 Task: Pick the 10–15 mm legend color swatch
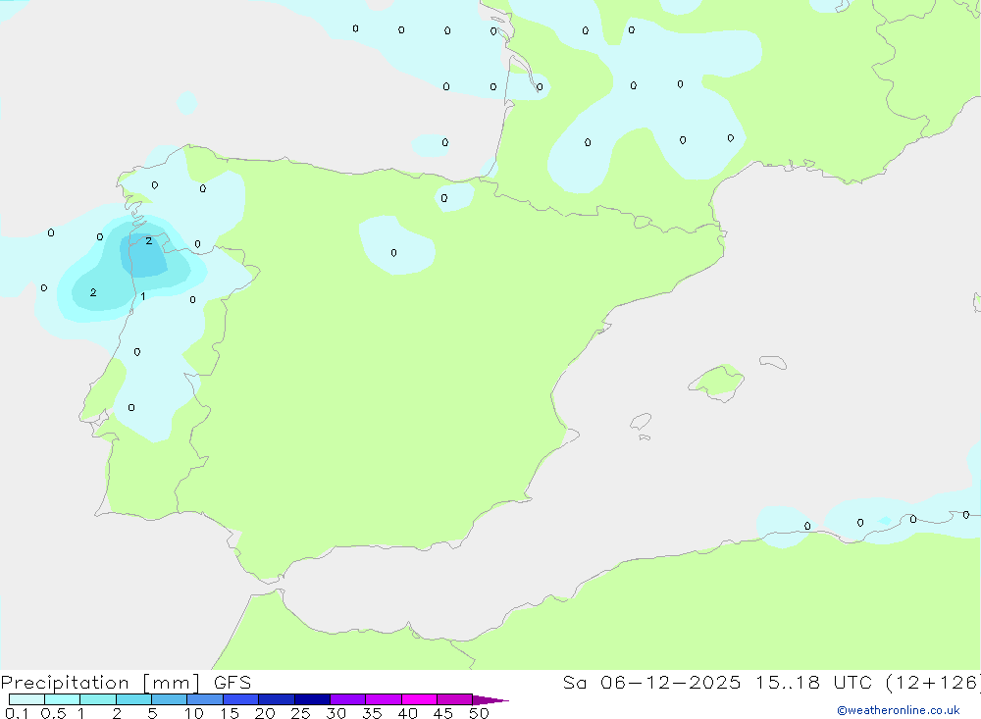point(205,699)
